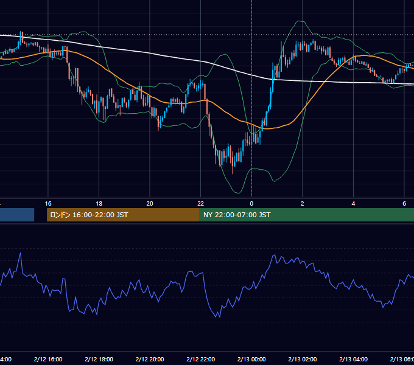
Task: Select the 2 hour axis label
Action: pos(303,204)
